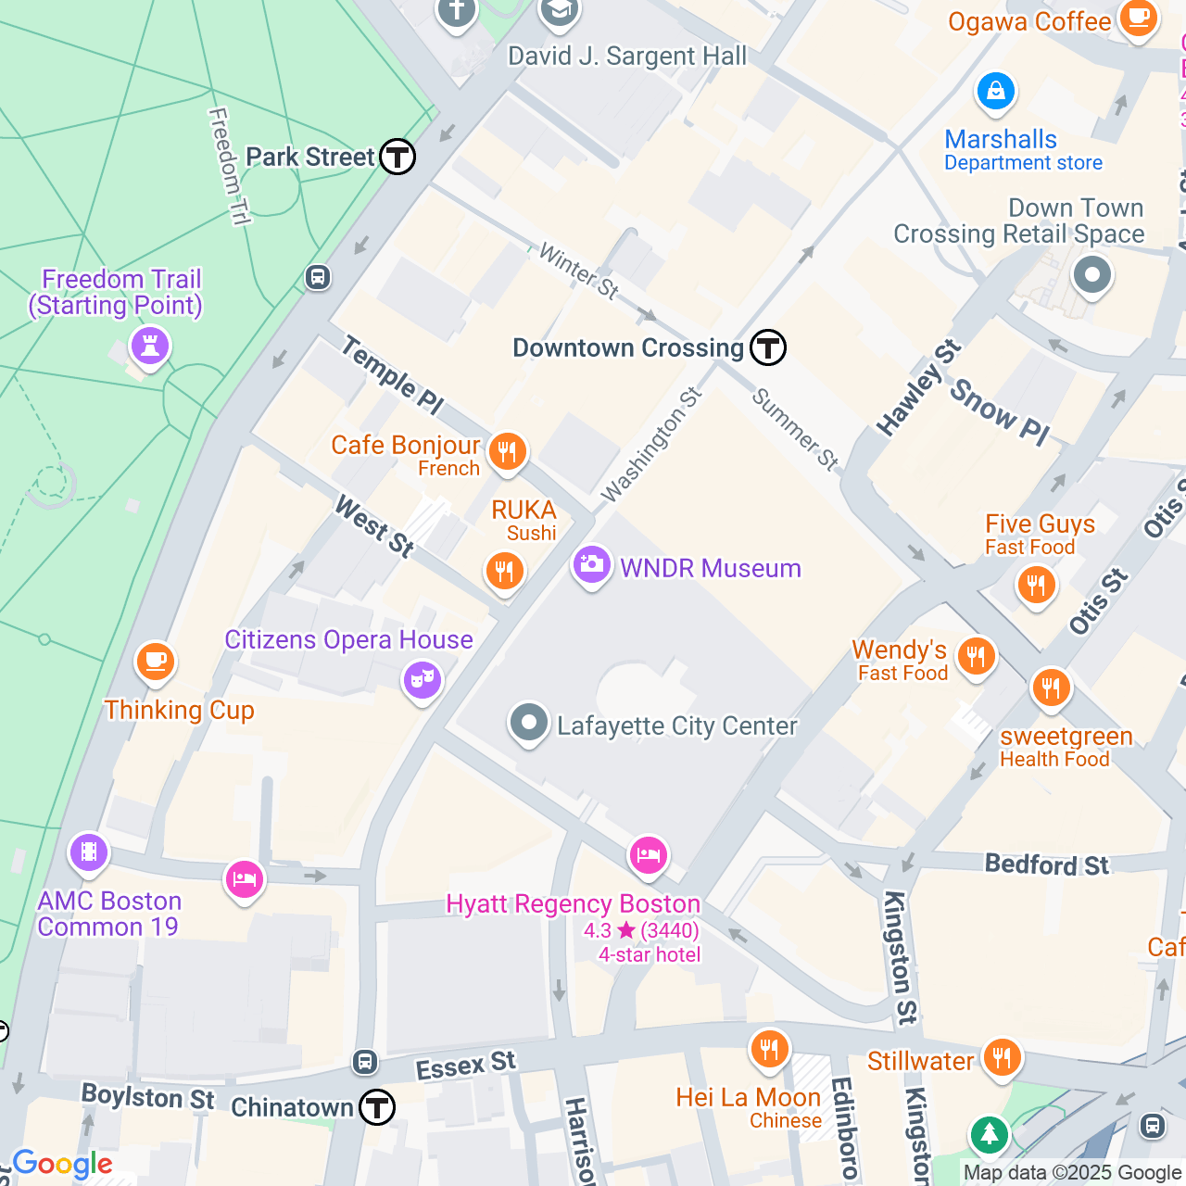The height and width of the screenshot is (1186, 1186).
Task: Click the AMC Boston Common 19 film pin
Action: click(x=89, y=852)
